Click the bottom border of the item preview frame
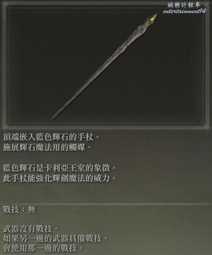The image size is (212, 255). [106, 126]
